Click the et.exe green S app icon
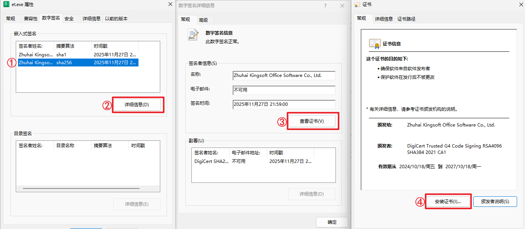Screen dimensions: 525x229 coord(6,4)
